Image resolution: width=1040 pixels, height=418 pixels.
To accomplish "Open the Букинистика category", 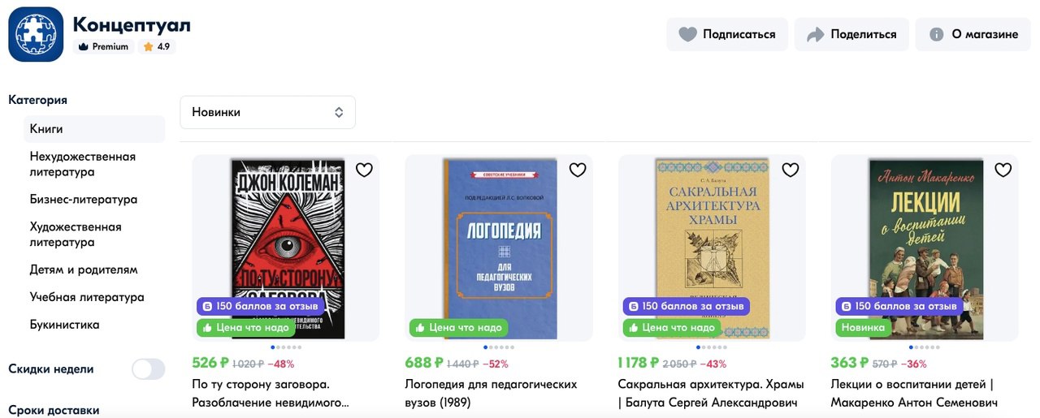I will tap(65, 325).
